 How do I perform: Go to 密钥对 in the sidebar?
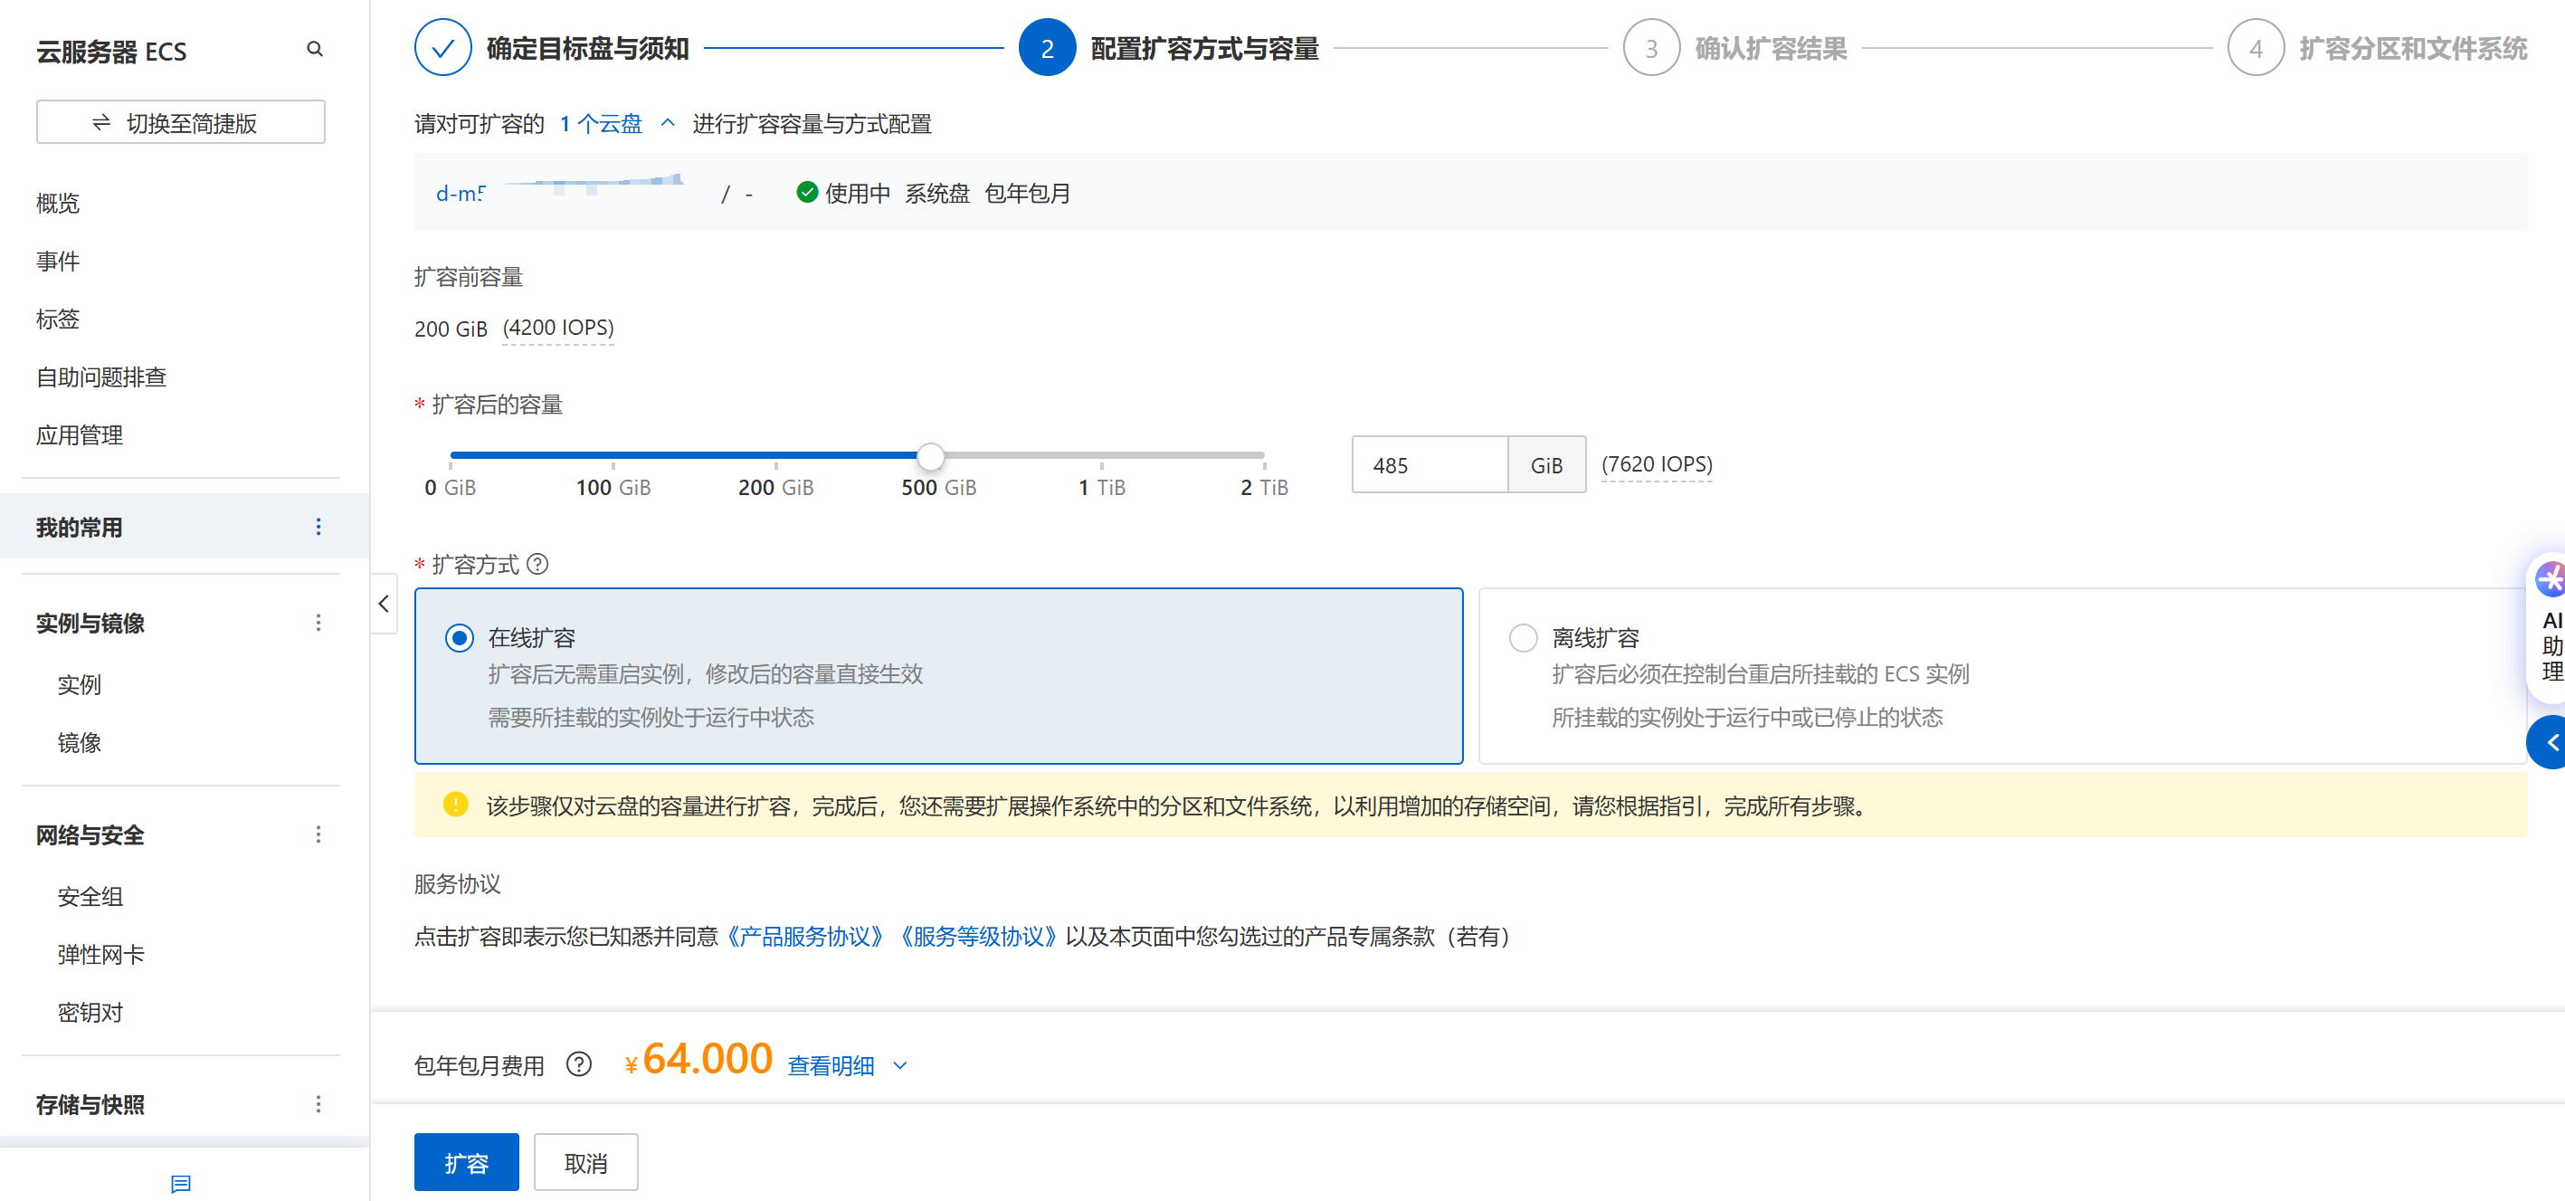click(x=90, y=1012)
